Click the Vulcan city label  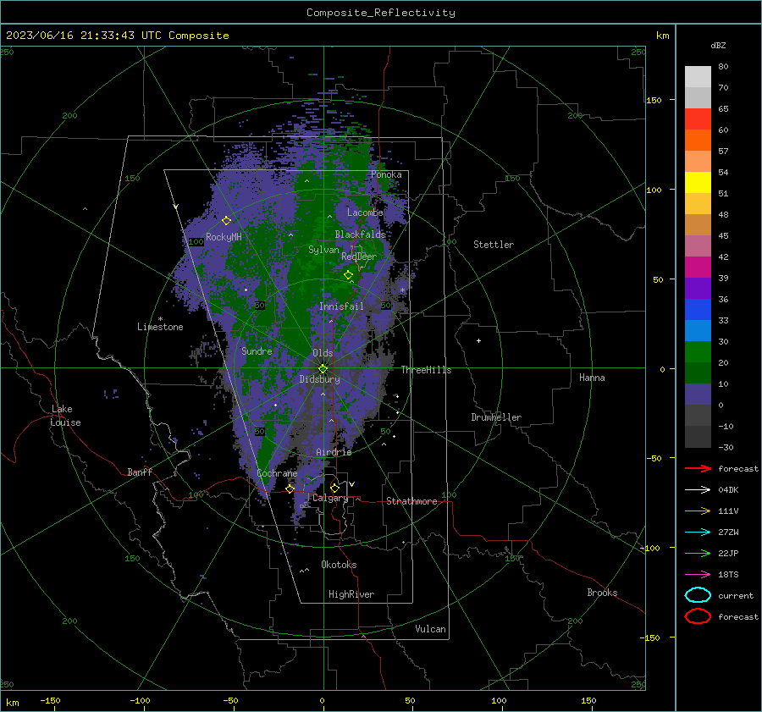pyautogui.click(x=431, y=629)
